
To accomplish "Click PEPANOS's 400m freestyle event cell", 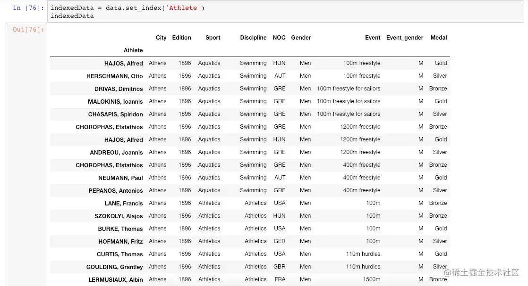I will click(362, 190).
